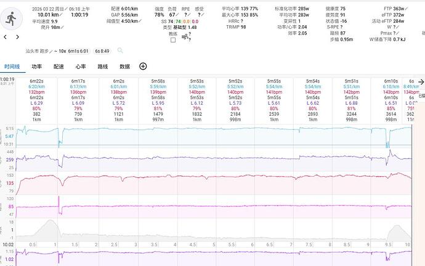
Task: Click the 健康度 75 fitness stat
Action: pyautogui.click(x=336, y=9)
